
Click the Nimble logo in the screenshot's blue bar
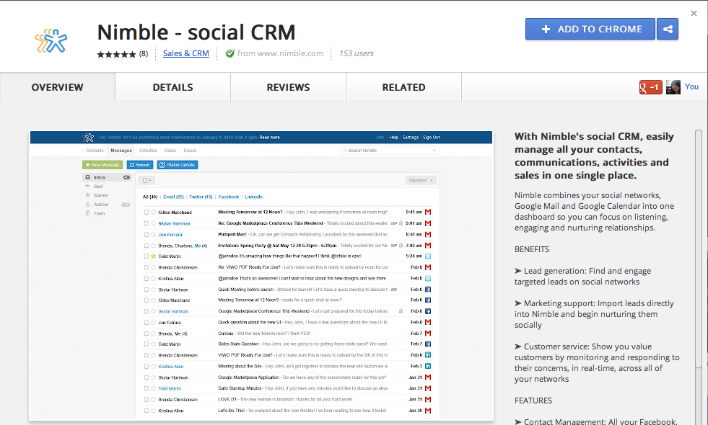pyautogui.click(x=88, y=138)
